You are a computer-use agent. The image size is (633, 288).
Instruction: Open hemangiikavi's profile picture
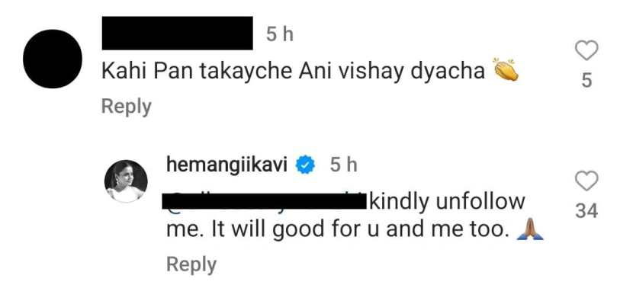126,181
